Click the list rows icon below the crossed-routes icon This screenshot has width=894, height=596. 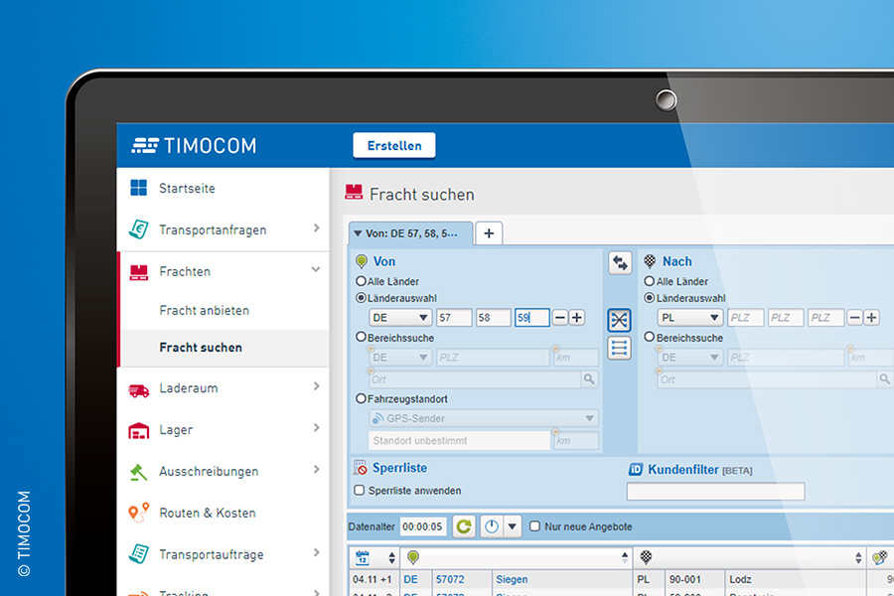[x=620, y=348]
